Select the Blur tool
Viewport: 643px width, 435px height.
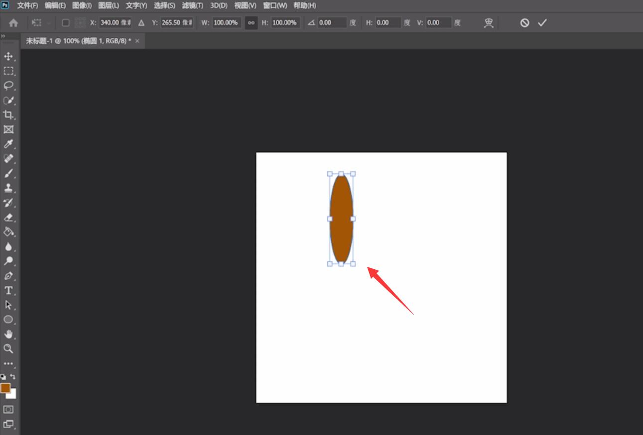click(8, 246)
